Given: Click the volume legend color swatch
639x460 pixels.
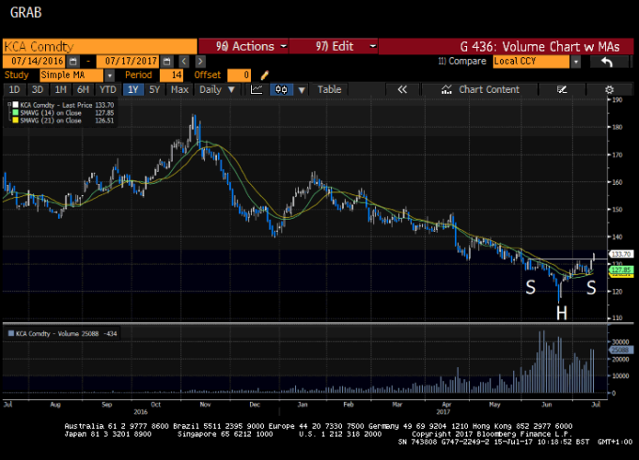Looking at the screenshot, I should (x=10, y=333).
